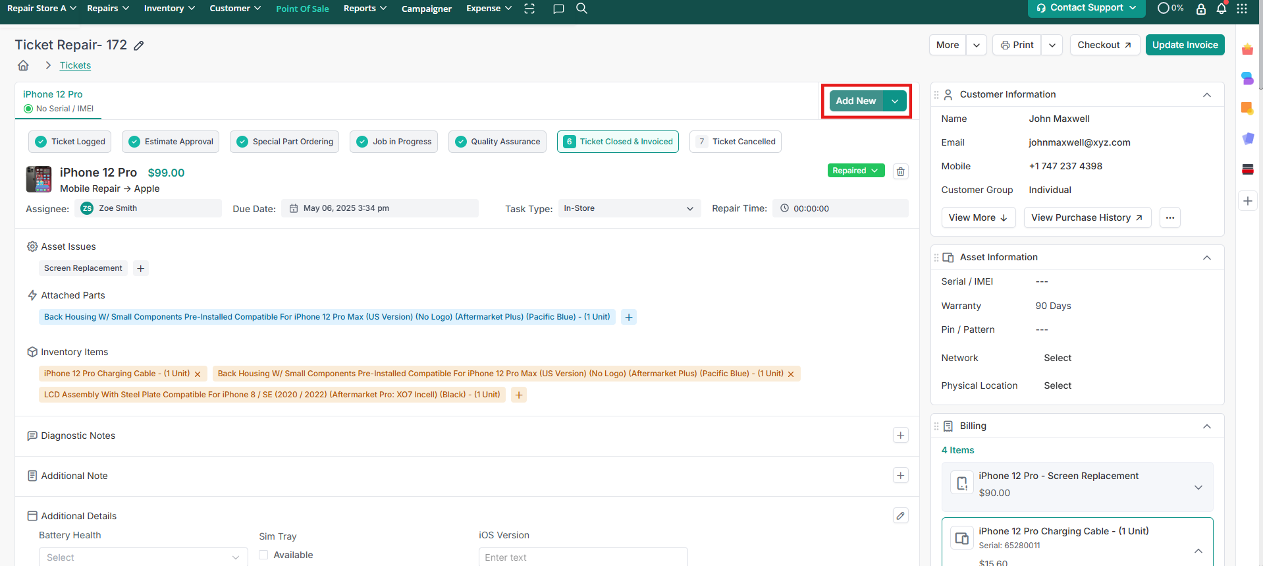Select the Ticket Cancelled status step
The height and width of the screenshot is (566, 1263).
click(x=736, y=142)
